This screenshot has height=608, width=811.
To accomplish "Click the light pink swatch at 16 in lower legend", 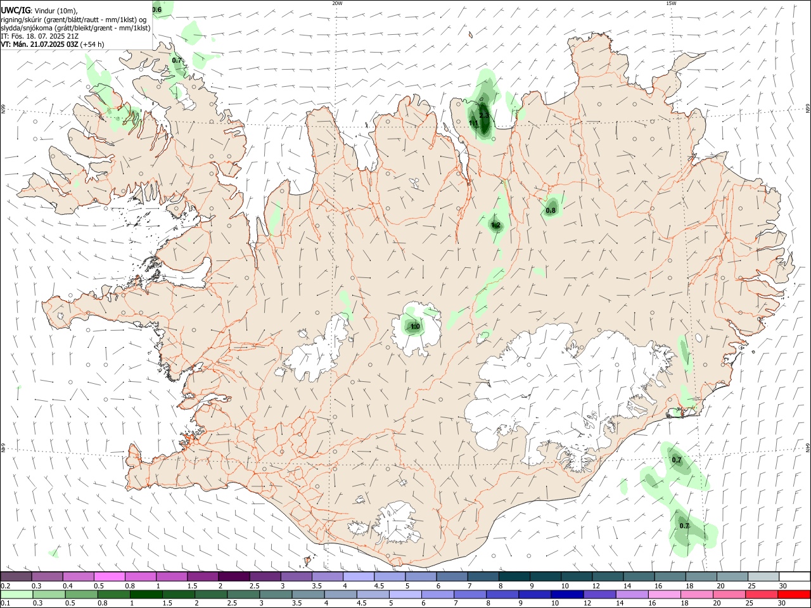I will 665,594.
